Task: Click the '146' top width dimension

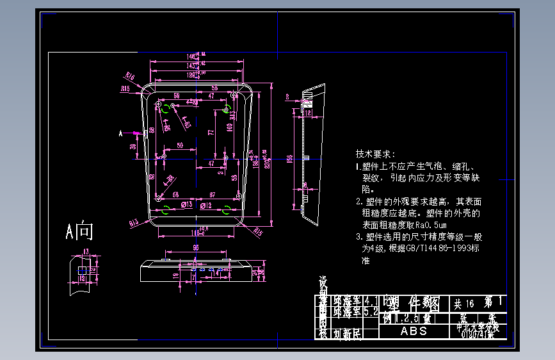Action: click(191, 56)
